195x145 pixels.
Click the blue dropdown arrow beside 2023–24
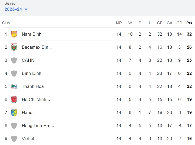[x=26, y=9]
